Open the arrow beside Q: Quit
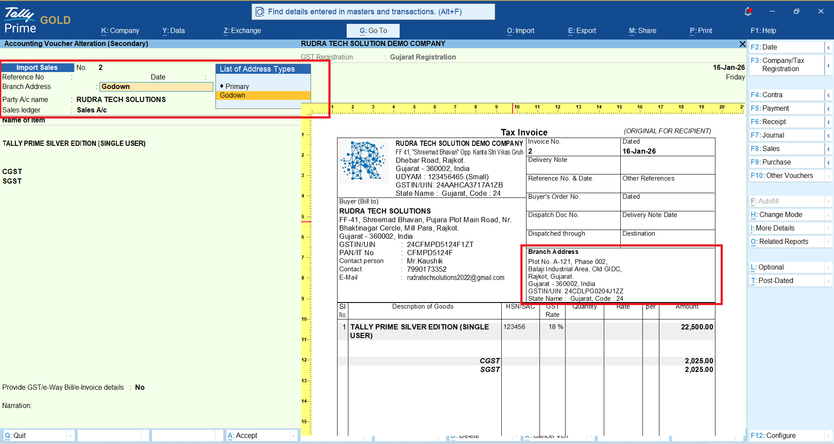834x444 pixels. pyautogui.click(x=70, y=435)
